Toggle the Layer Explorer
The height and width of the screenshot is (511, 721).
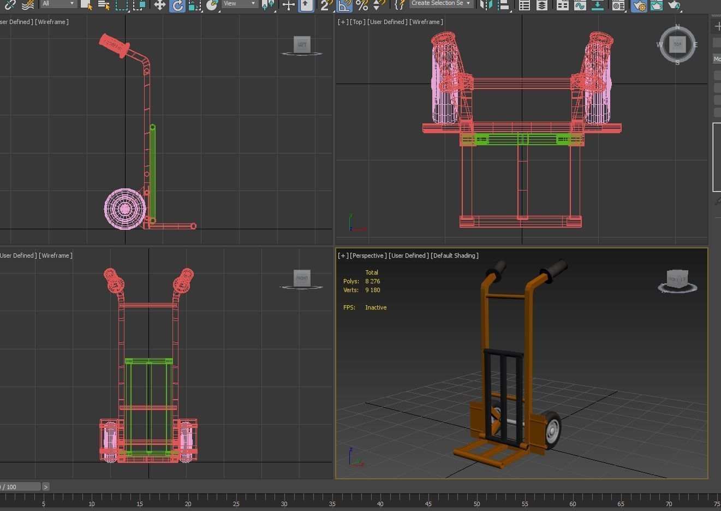click(541, 5)
